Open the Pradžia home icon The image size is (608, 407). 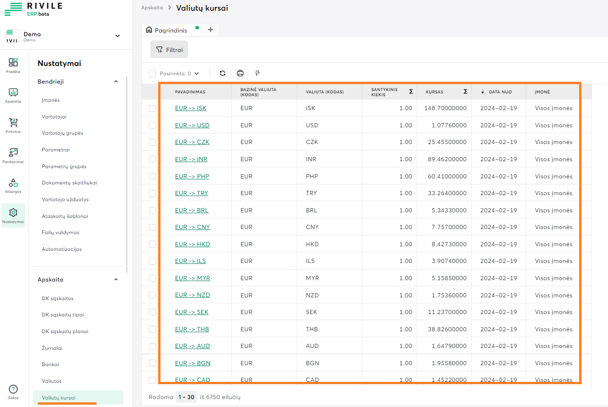click(x=13, y=65)
